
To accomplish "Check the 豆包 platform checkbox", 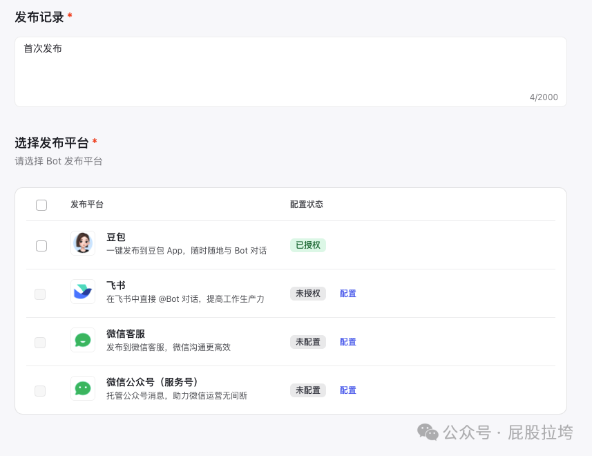I will coord(41,246).
